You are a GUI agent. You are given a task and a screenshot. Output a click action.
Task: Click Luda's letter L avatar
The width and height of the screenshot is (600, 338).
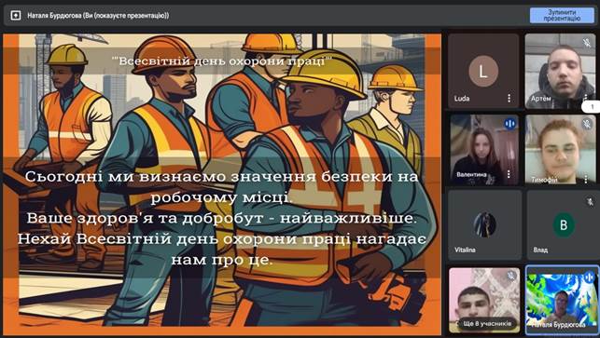point(483,71)
